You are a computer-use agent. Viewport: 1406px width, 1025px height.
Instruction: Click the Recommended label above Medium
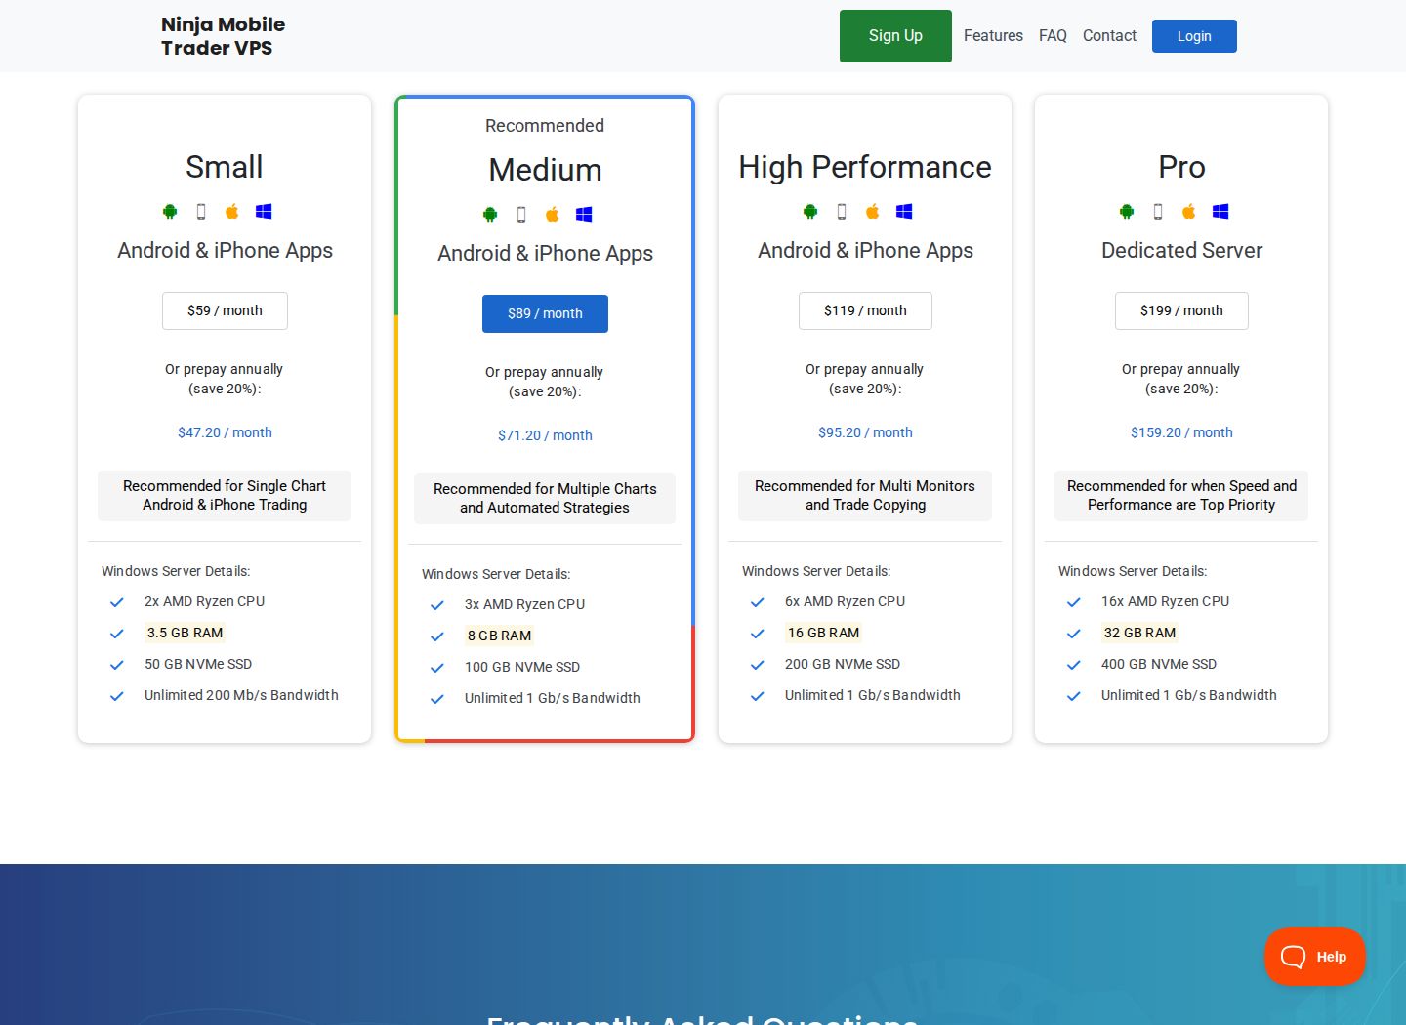(x=545, y=126)
